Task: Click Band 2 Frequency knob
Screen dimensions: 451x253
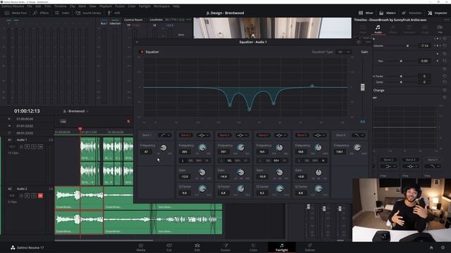Action: click(202, 148)
